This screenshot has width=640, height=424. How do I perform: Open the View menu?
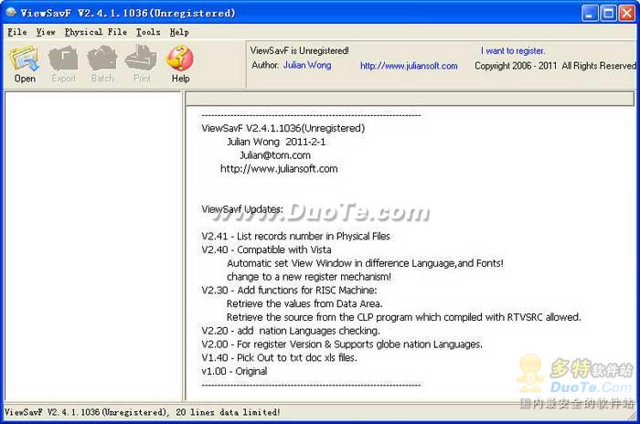pos(46,32)
